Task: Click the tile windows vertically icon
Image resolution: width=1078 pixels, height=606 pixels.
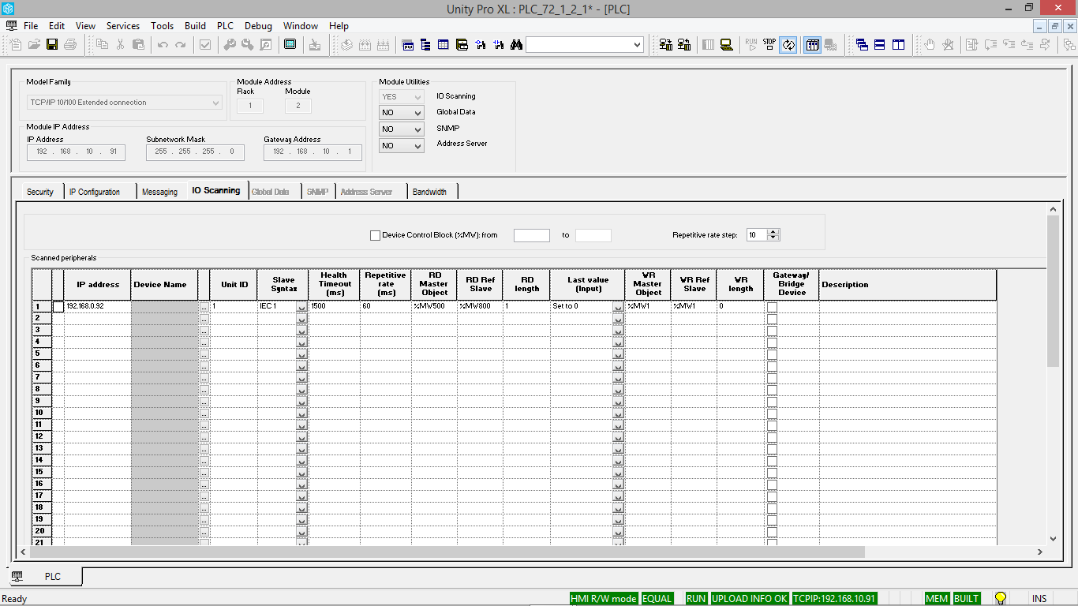Action: [x=898, y=45]
